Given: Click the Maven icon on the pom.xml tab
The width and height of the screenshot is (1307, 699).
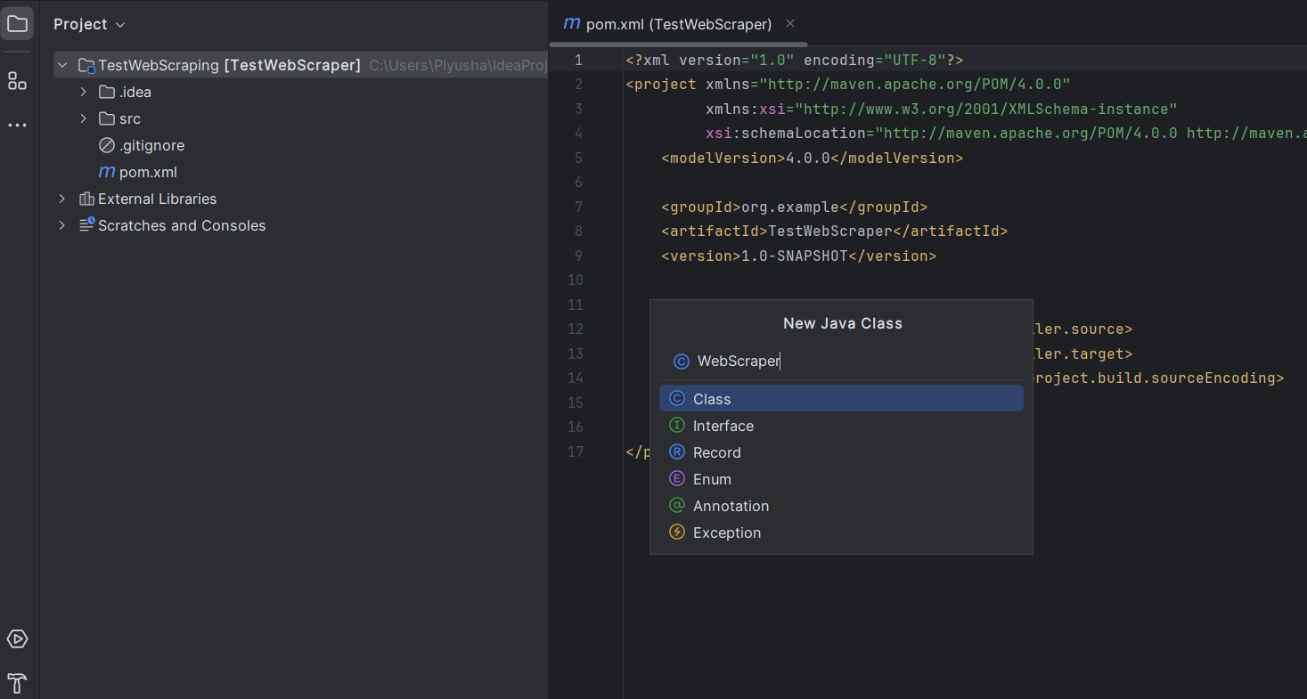Looking at the screenshot, I should (x=572, y=23).
